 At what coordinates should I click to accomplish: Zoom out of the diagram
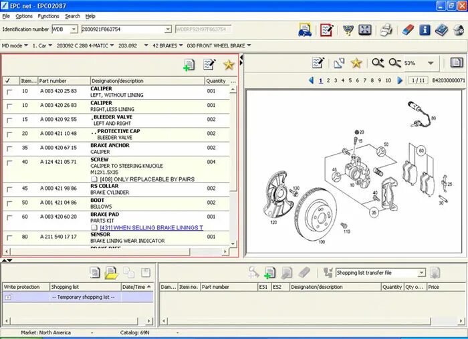click(x=394, y=63)
